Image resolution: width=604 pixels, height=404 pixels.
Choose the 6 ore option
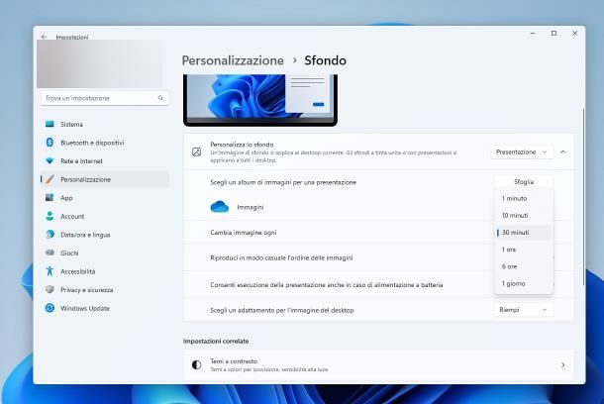[x=524, y=266]
